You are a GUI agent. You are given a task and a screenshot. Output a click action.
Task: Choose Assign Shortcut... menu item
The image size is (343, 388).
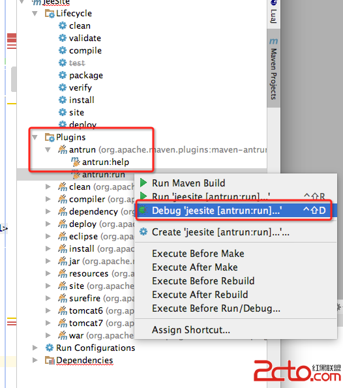(235, 330)
